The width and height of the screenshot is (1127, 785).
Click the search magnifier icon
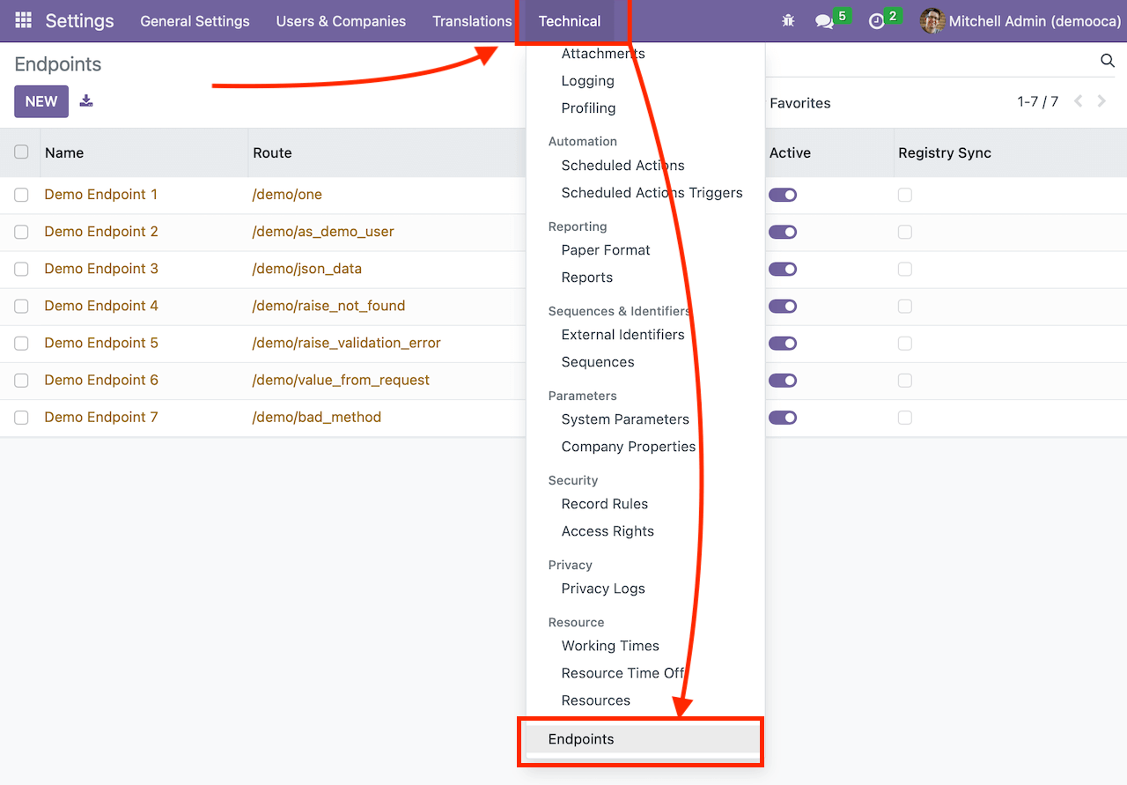pyautogui.click(x=1107, y=61)
